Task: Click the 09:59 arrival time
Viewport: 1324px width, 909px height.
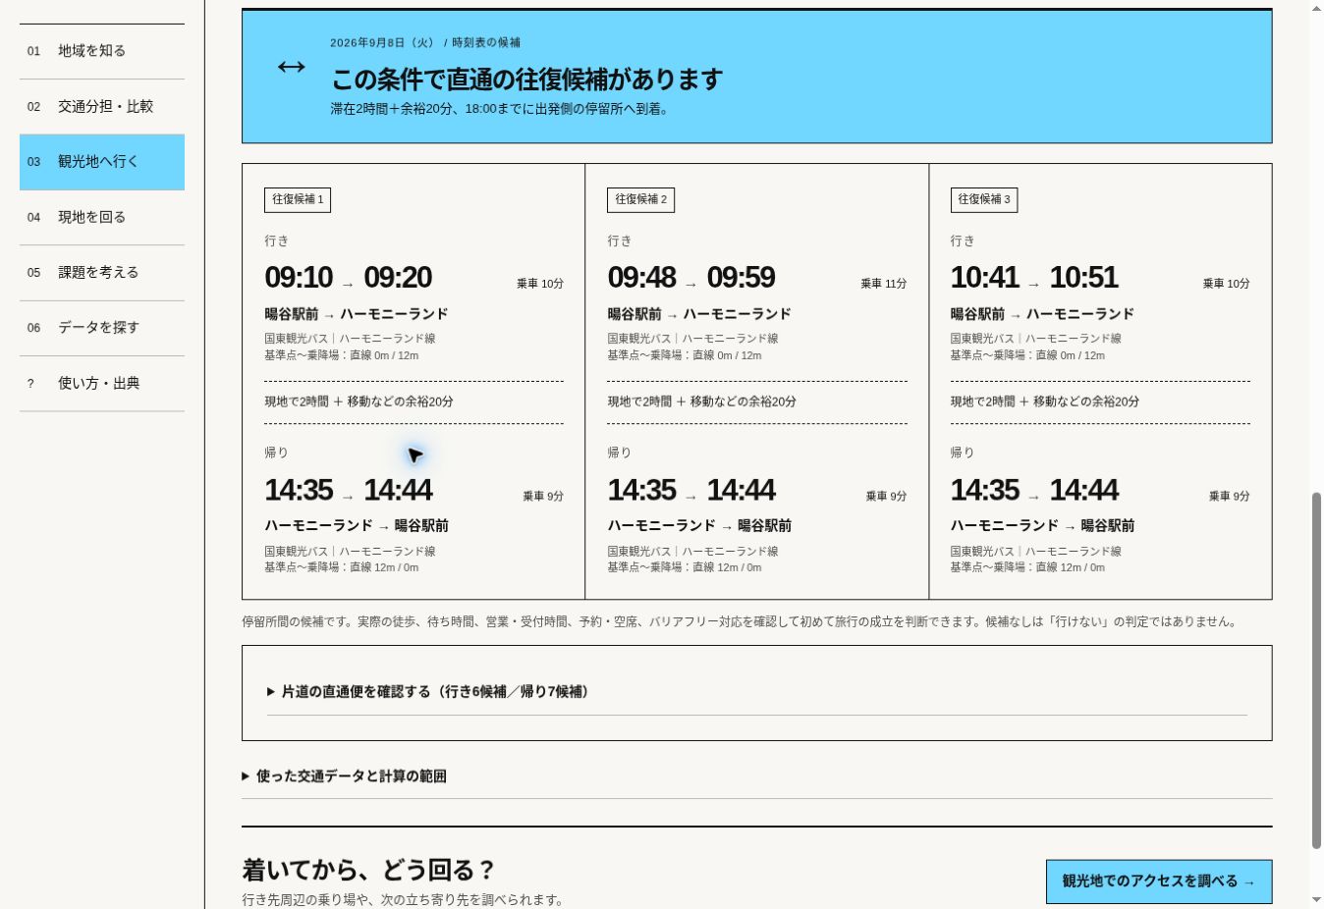Action: [742, 278]
